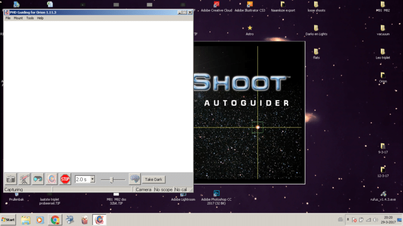Open the M81 M82 desktop folder
The width and height of the screenshot is (403, 226).
pyautogui.click(x=383, y=6)
